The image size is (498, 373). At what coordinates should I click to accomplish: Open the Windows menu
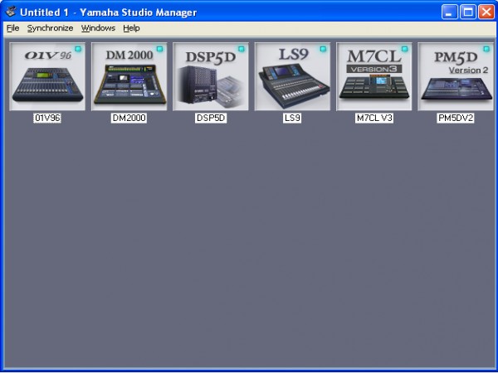pos(98,28)
